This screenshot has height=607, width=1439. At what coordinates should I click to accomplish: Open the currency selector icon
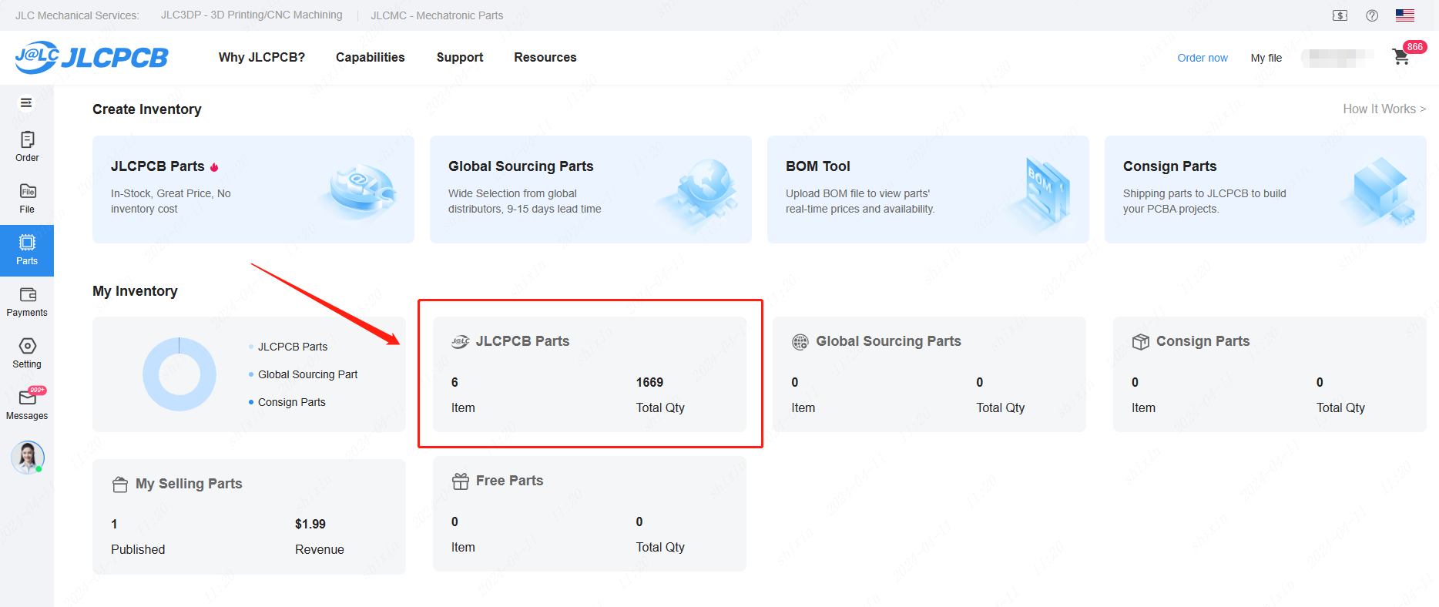click(1340, 15)
